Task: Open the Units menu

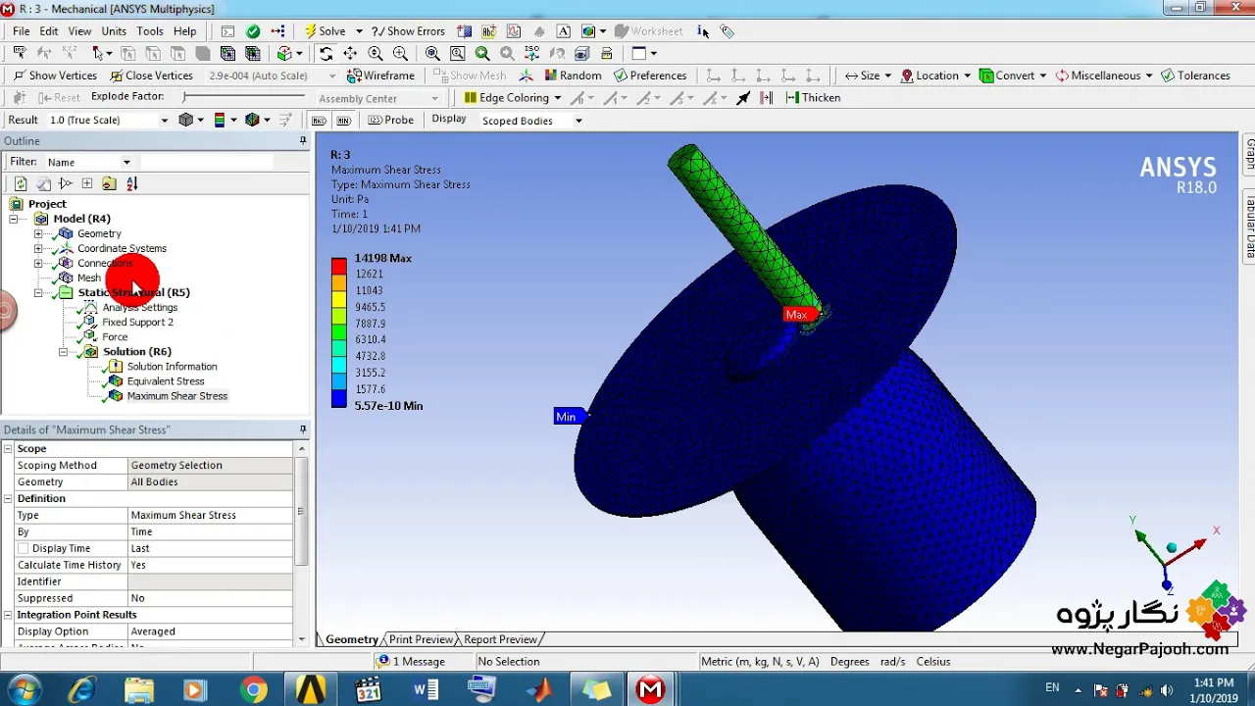Action: [114, 31]
